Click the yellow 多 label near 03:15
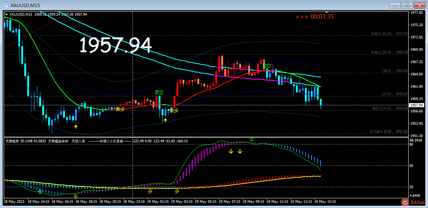The image size is (428, 208). pyautogui.click(x=177, y=191)
